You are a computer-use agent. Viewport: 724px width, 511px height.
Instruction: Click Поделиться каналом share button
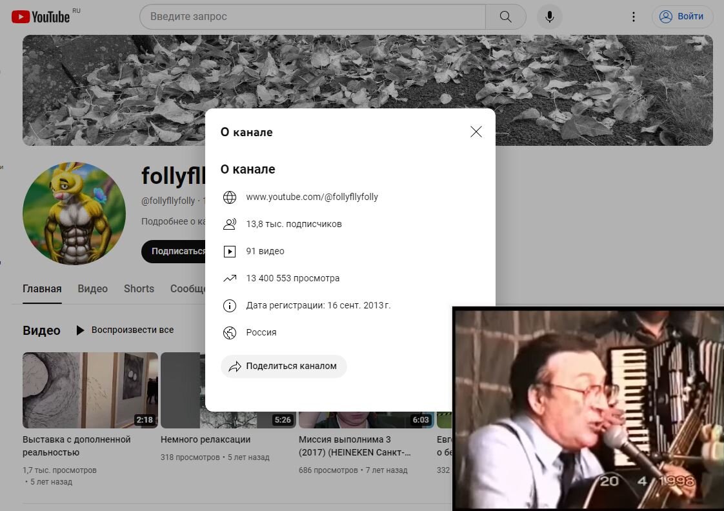point(283,366)
